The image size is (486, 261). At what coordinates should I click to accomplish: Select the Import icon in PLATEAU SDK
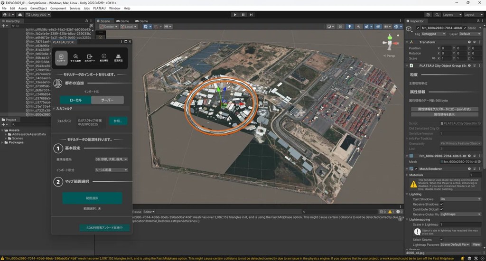[x=61, y=57]
